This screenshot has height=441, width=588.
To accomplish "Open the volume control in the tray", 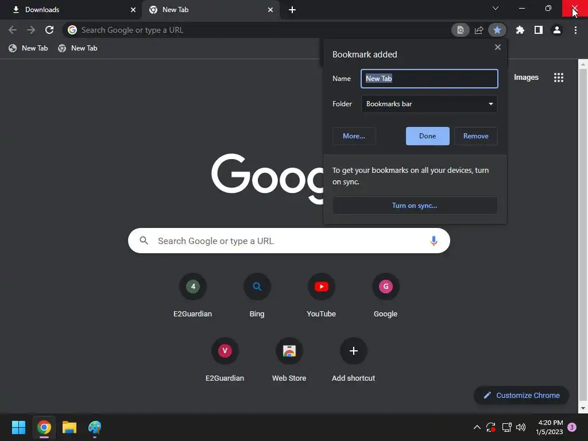I will tap(521, 427).
